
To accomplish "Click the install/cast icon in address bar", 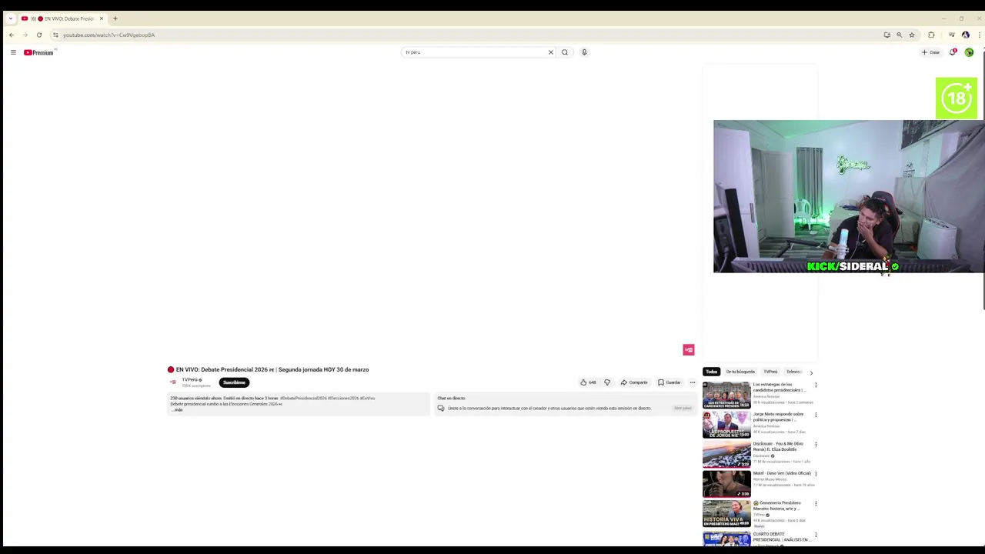I will click(886, 35).
